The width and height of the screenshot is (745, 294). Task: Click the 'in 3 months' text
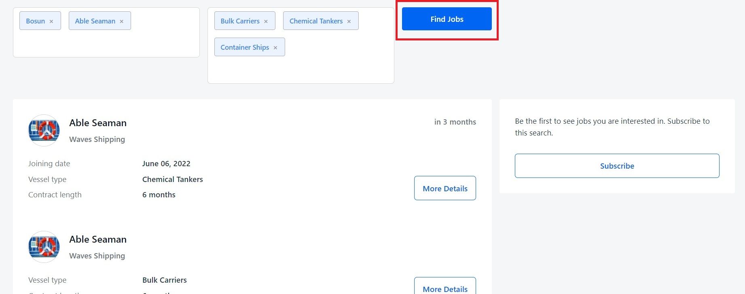455,122
